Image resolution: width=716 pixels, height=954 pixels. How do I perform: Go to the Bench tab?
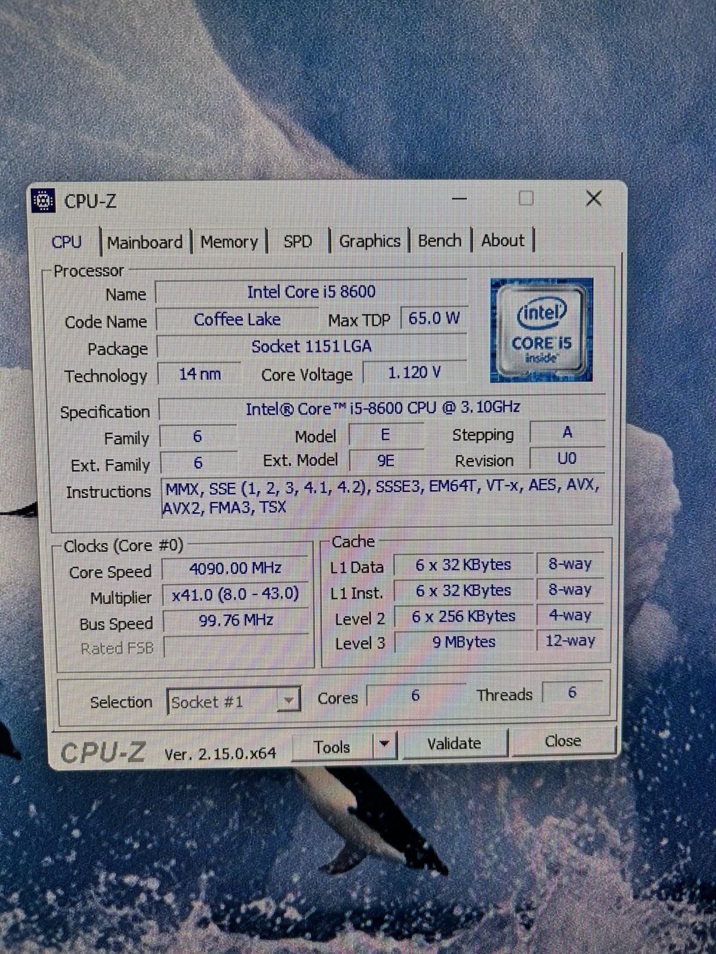tap(440, 240)
